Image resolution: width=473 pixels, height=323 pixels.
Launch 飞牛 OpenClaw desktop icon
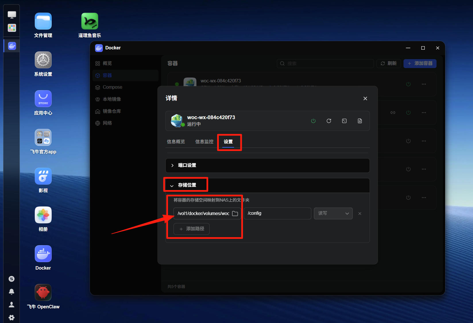coord(43,297)
